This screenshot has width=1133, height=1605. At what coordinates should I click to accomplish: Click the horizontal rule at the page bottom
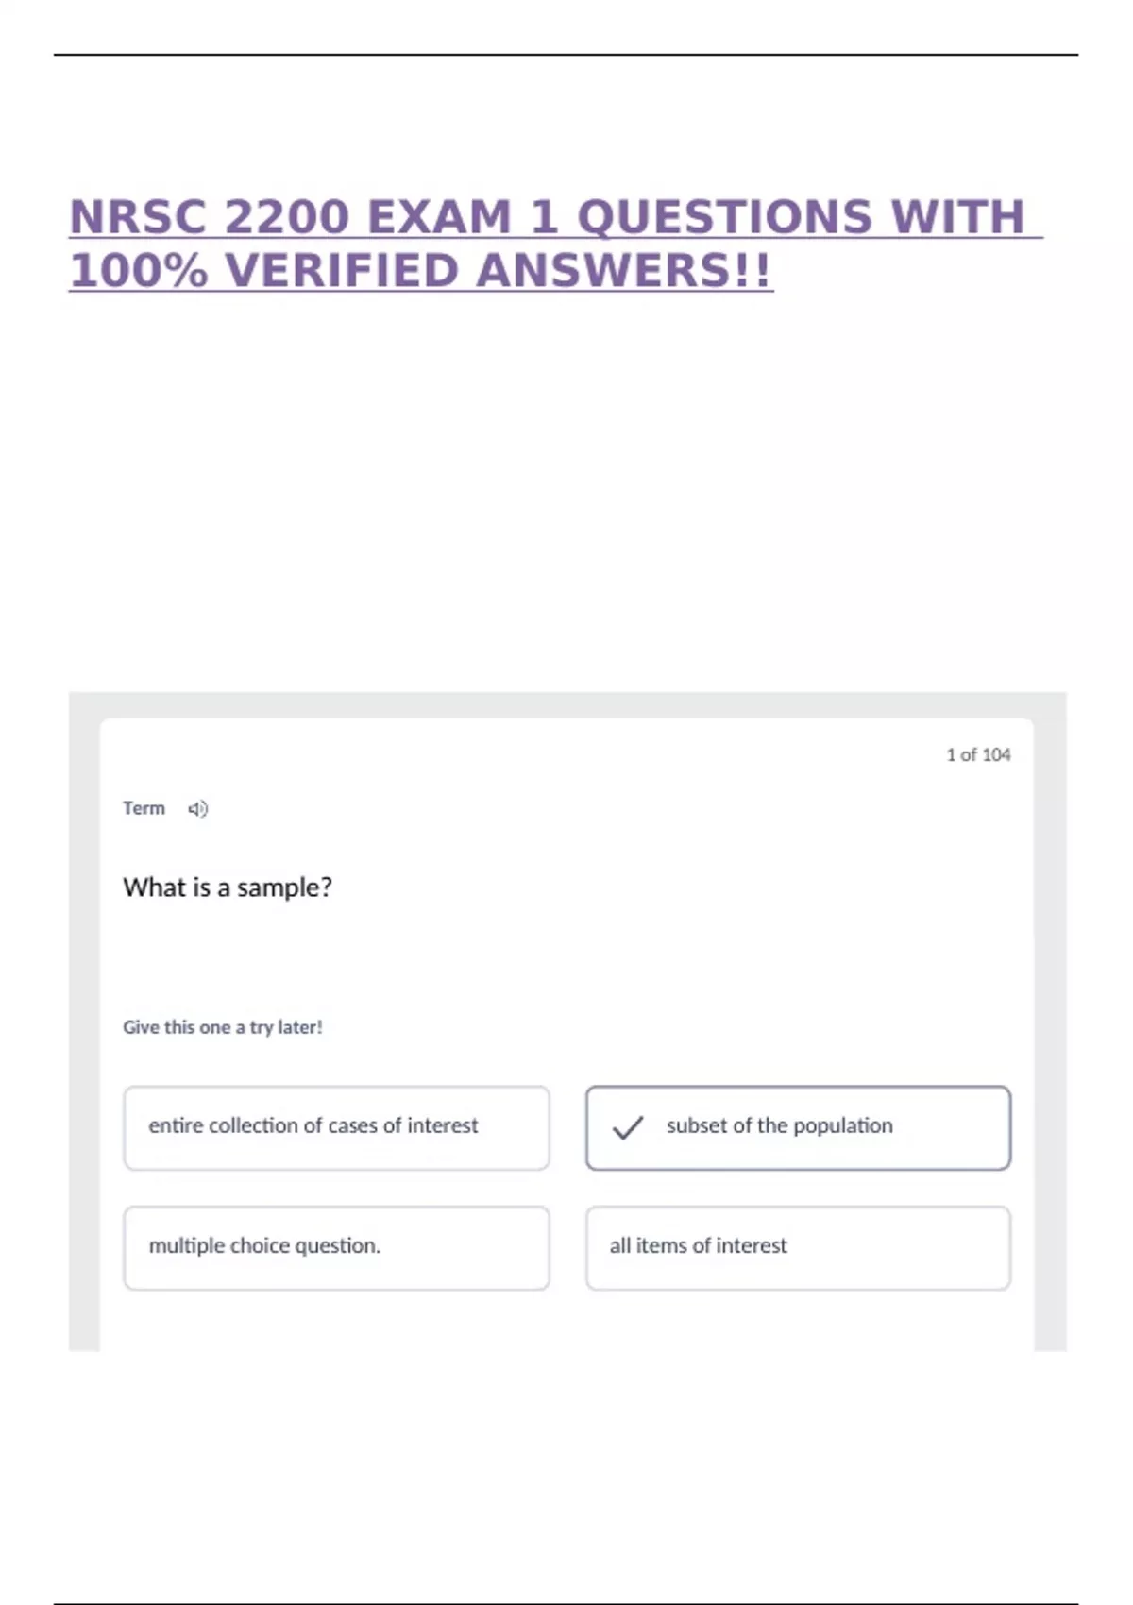[x=566, y=1603]
